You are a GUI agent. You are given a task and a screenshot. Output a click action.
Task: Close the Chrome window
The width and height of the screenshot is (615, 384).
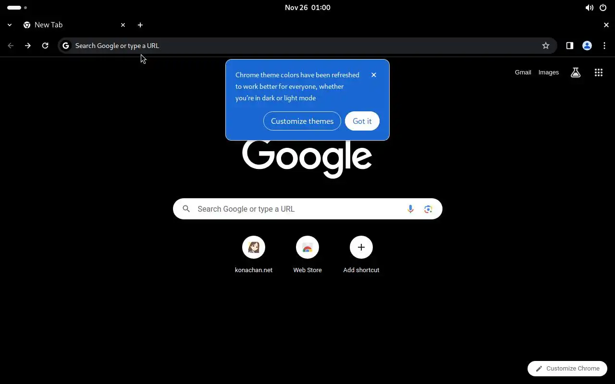[x=606, y=25]
